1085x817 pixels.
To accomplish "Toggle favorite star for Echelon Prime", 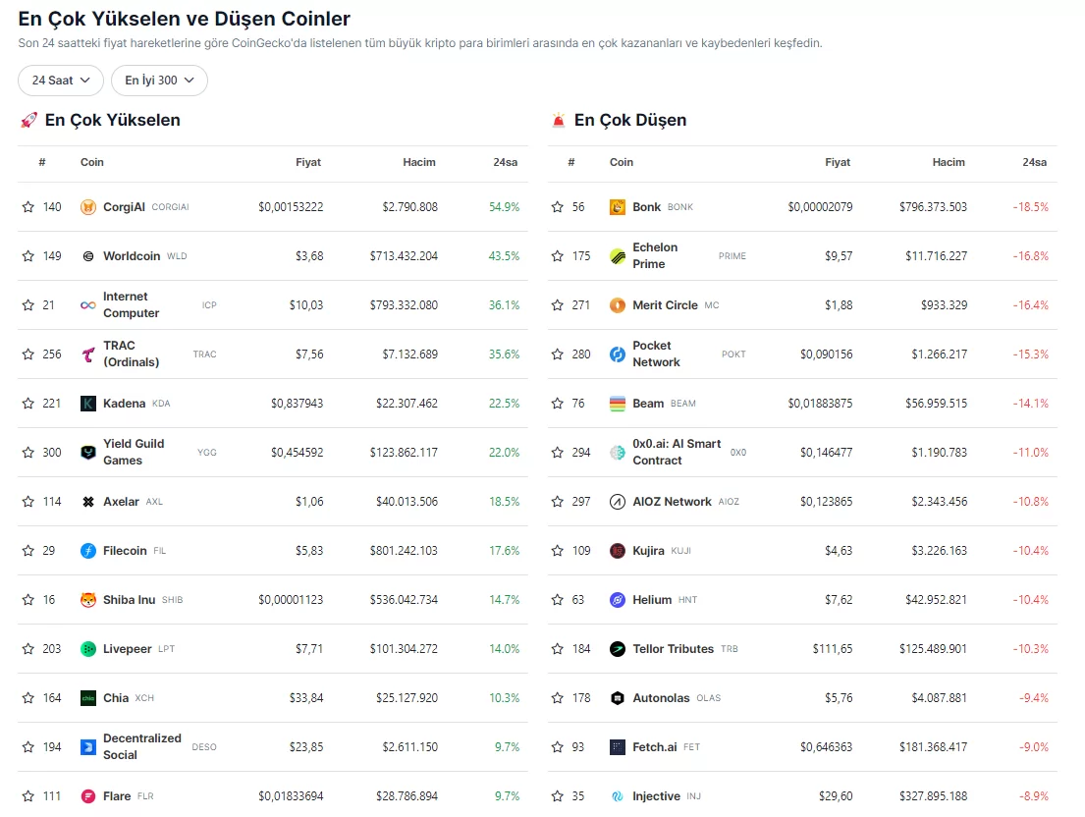I will (x=558, y=256).
